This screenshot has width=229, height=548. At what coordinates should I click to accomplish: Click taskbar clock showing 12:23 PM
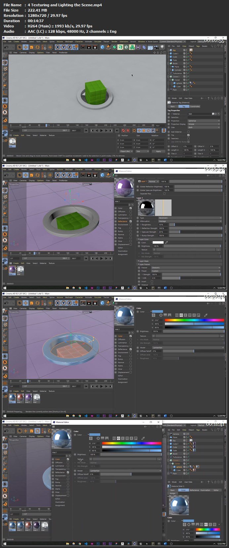[221, 160]
